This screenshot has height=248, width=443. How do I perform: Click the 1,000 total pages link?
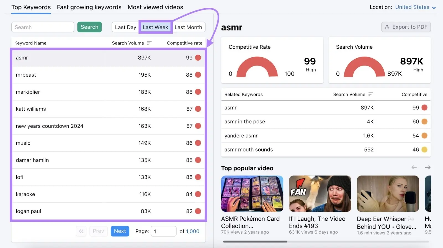192,231
